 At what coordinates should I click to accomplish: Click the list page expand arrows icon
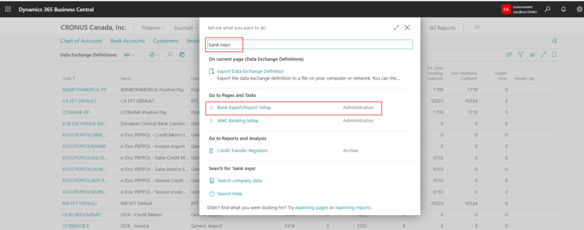coord(544,55)
